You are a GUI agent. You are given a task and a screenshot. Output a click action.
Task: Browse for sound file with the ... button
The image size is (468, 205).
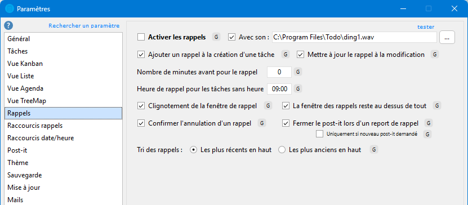(x=447, y=37)
